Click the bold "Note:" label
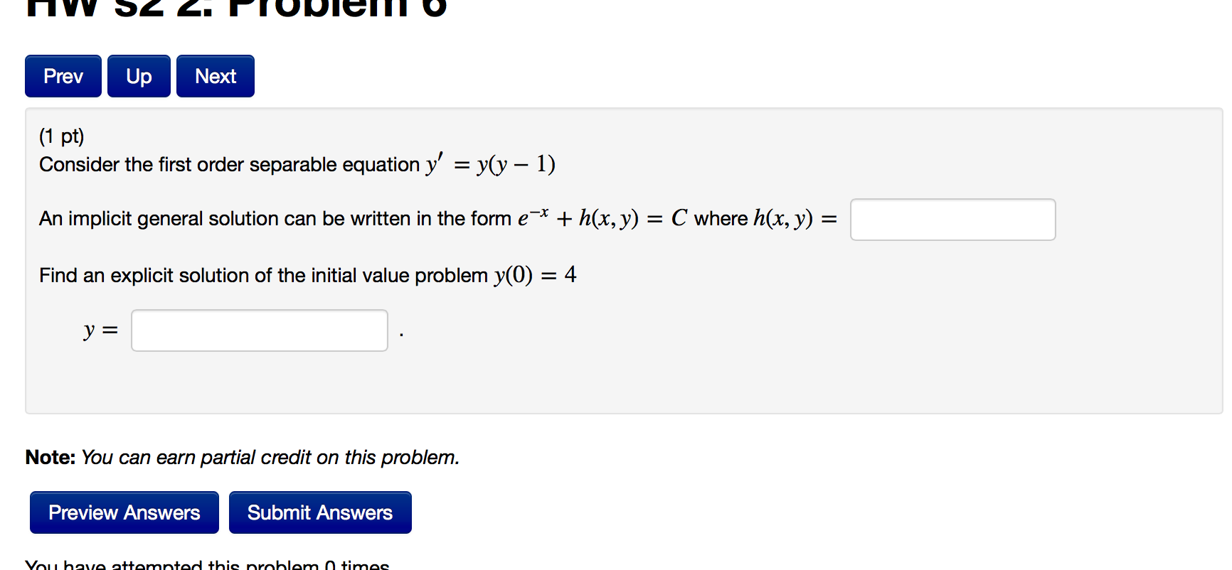The height and width of the screenshot is (570, 1232). 50,457
